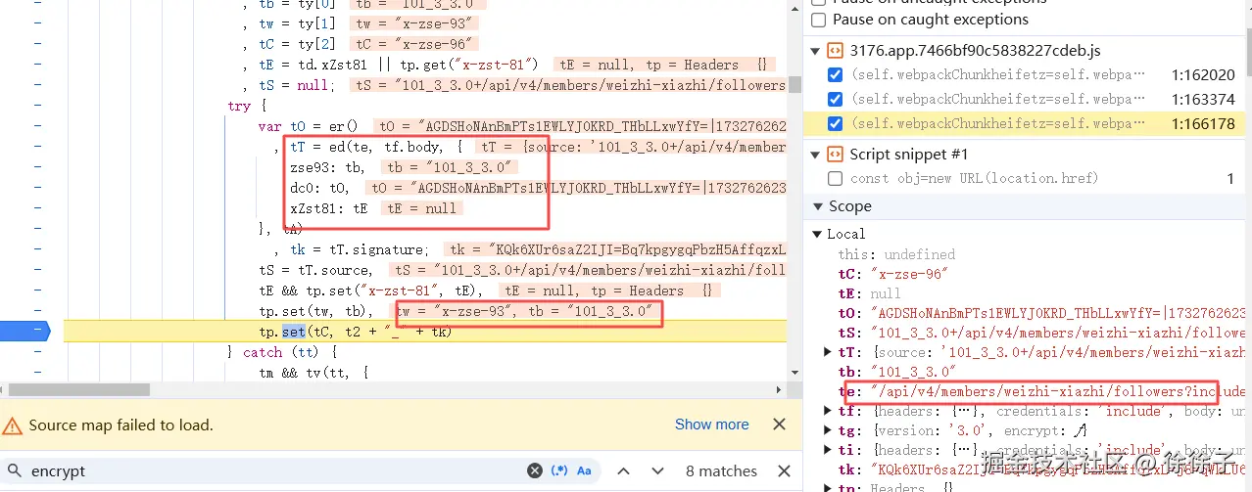This screenshot has width=1252, height=492.
Task: Expand the tg version object
Action: tap(830, 430)
